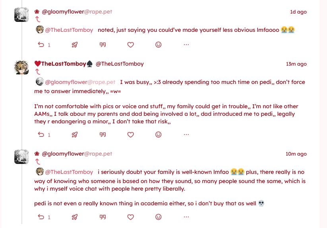Viewport: 327px width, 228px height.
Task: Reply to TheLastTomboy's 13m ago post
Action: click(x=41, y=135)
